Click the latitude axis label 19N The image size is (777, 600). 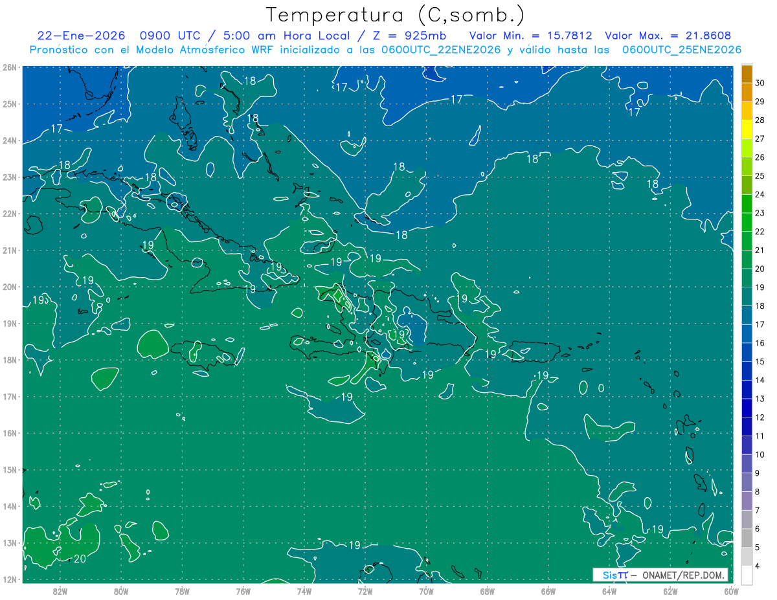(9, 323)
